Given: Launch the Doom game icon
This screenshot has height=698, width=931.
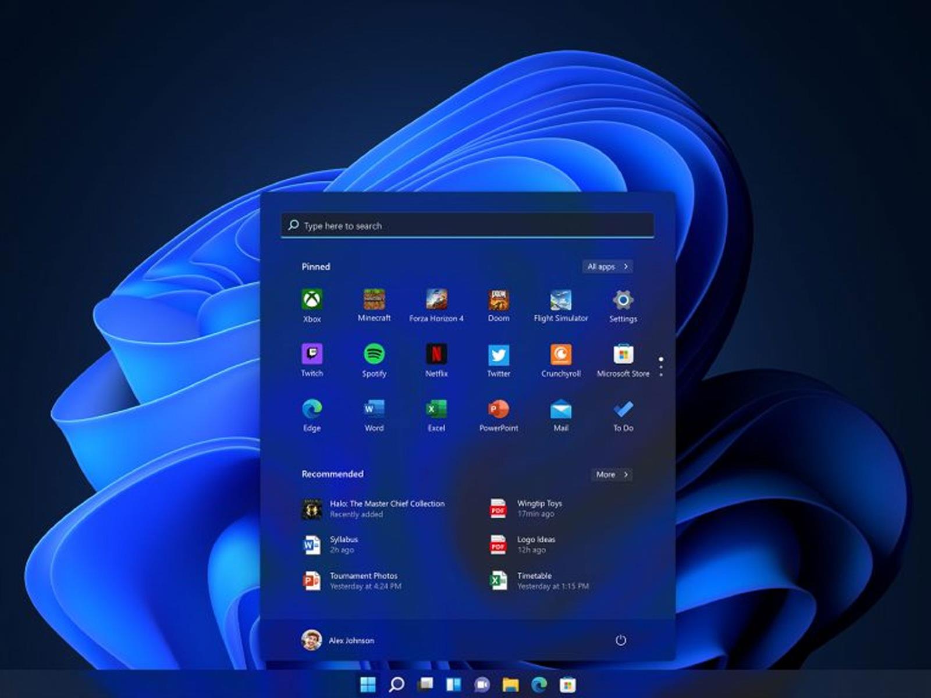Looking at the screenshot, I should coord(498,301).
